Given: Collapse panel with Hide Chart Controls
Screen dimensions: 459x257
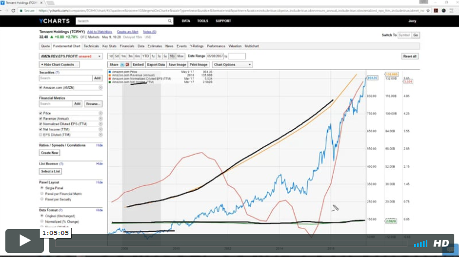Looking at the screenshot, I should 58,64.
